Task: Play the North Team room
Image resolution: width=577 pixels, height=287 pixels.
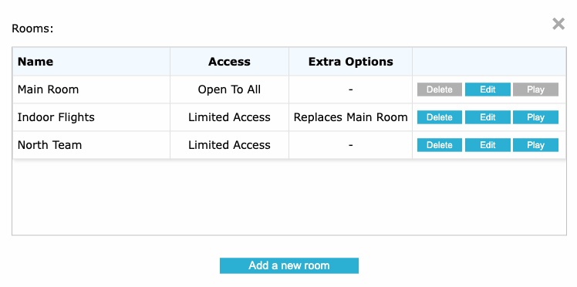Action: pyautogui.click(x=535, y=145)
